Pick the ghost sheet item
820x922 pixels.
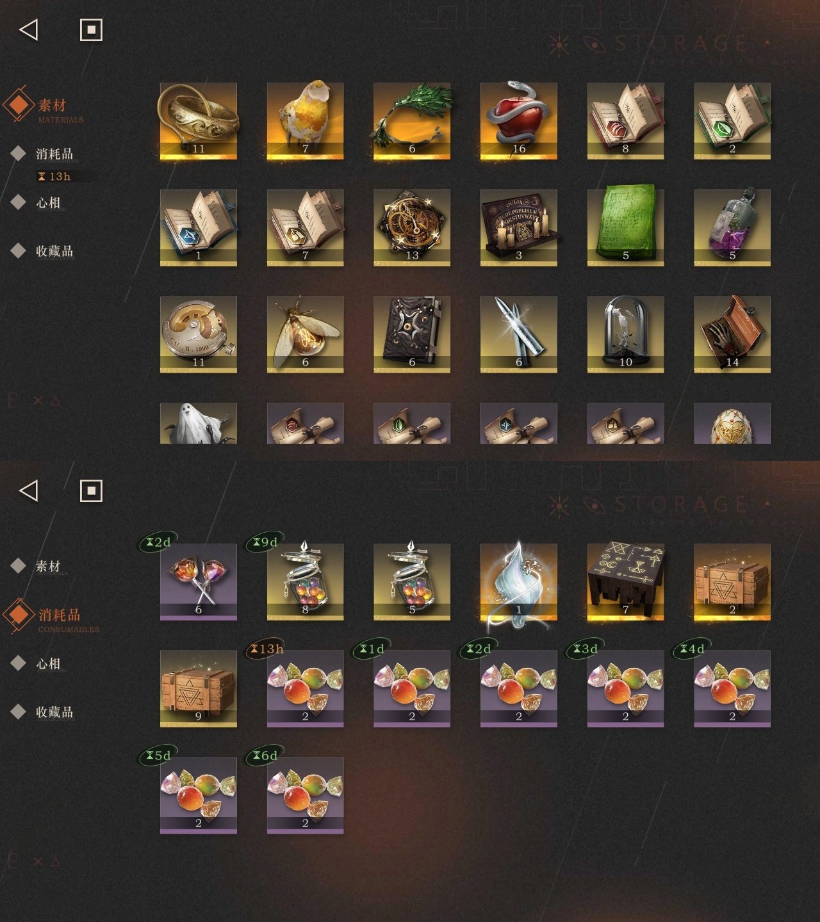199,423
